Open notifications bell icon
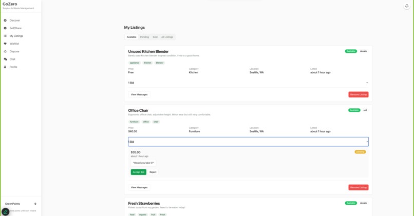414x216 pixels. [407, 6]
